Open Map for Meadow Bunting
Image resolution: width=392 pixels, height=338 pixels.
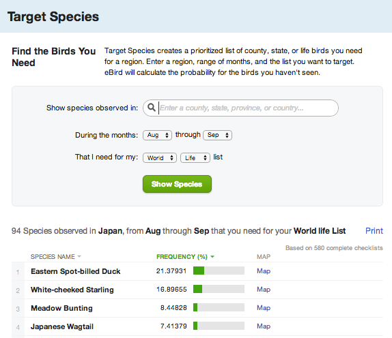[x=264, y=308]
